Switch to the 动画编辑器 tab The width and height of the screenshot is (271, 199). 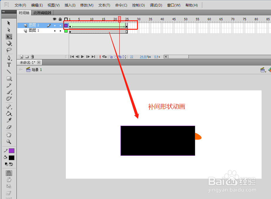coord(42,13)
